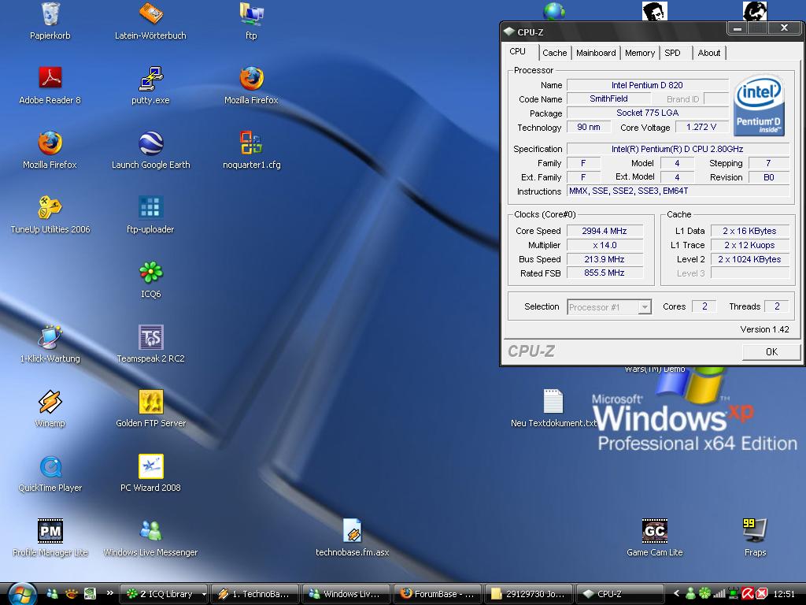Launch Teamspeak 2 RC2 icon
Screen dimensions: 806x605
tap(150, 337)
